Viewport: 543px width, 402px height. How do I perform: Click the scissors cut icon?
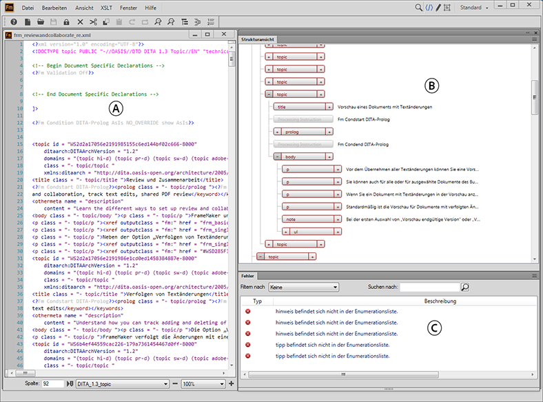pyautogui.click(x=92, y=22)
